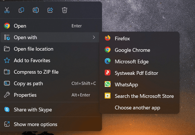Select Copy as path option

point(28,83)
